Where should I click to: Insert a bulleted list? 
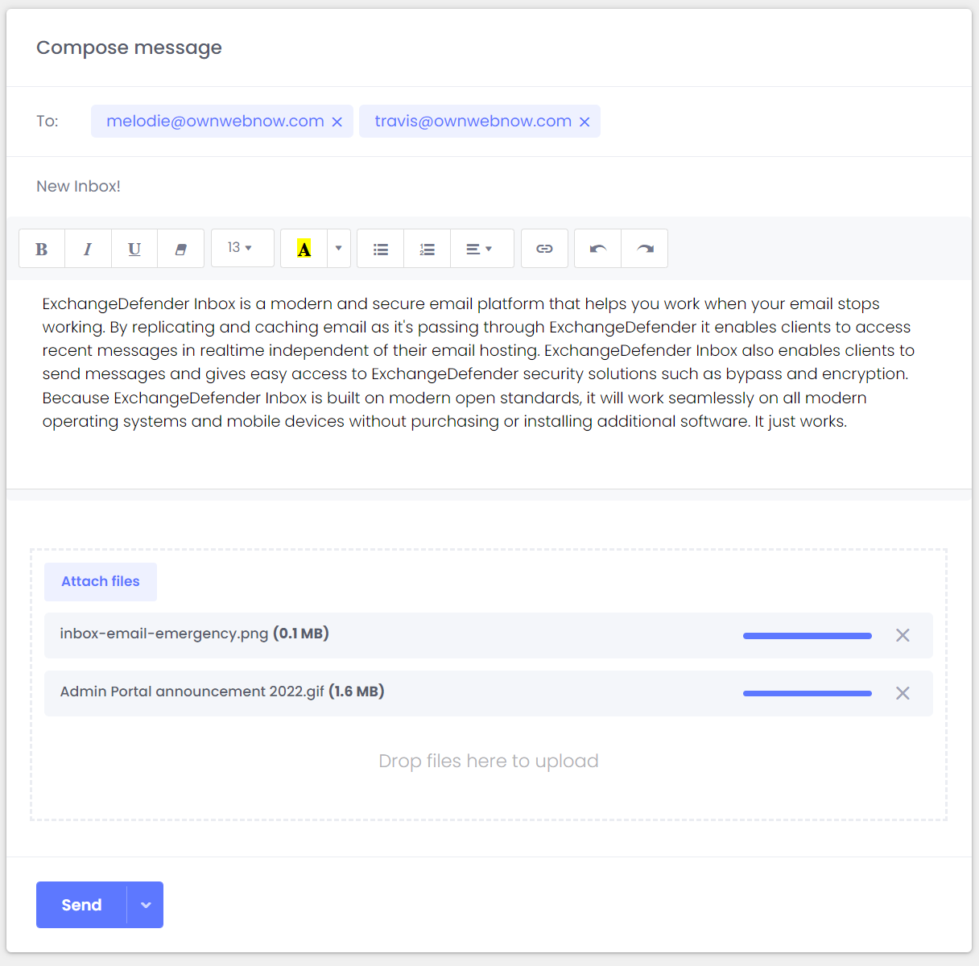381,249
